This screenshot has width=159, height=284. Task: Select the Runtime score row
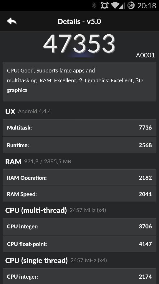(x=79, y=145)
